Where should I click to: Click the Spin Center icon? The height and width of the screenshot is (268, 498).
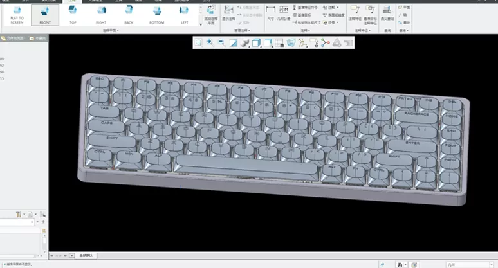pyautogui.click(x=325, y=42)
